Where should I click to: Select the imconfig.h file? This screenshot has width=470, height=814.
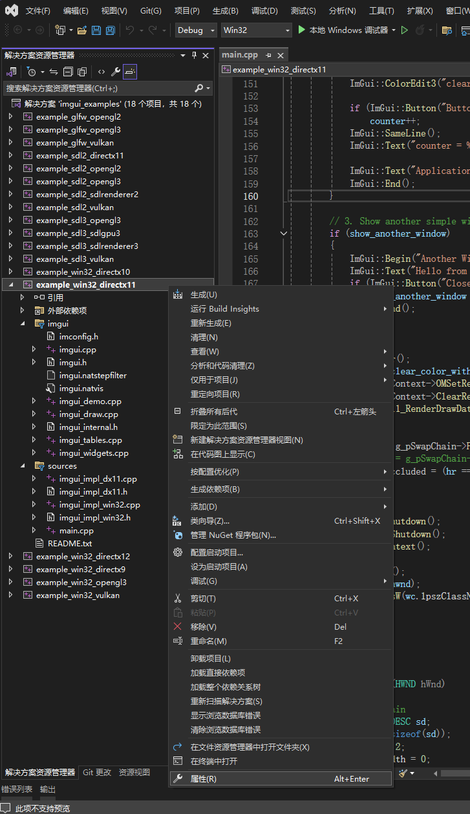(78, 337)
